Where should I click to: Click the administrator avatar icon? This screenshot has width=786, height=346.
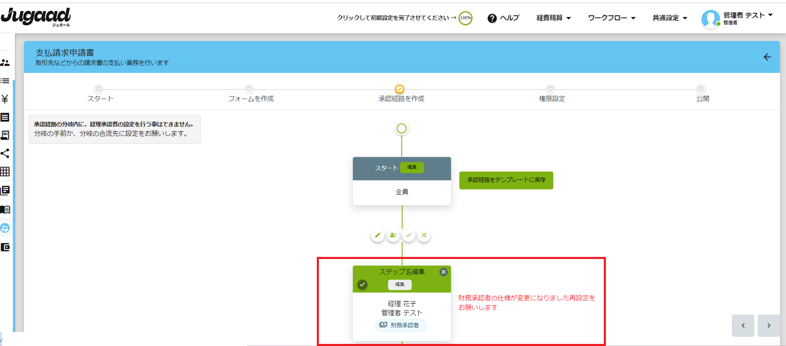point(711,19)
